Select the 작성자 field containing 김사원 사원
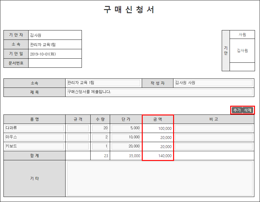Screen dimensions: 260x202 (x=213, y=83)
